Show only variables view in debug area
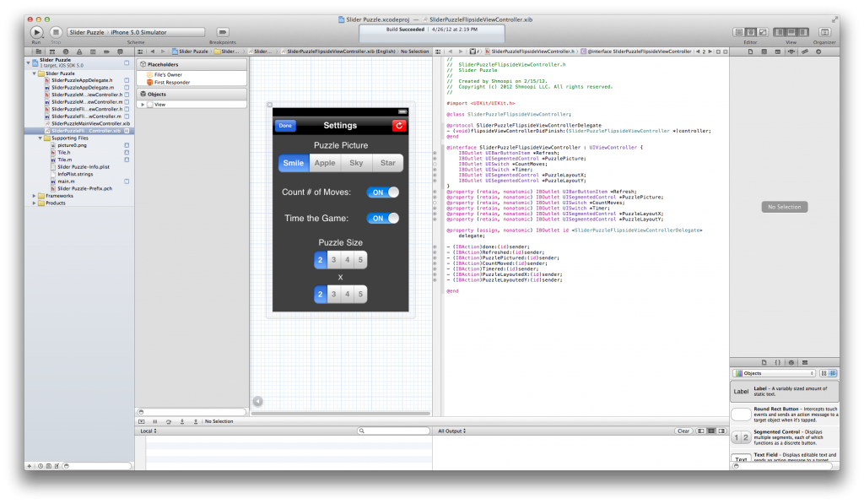 (x=701, y=431)
